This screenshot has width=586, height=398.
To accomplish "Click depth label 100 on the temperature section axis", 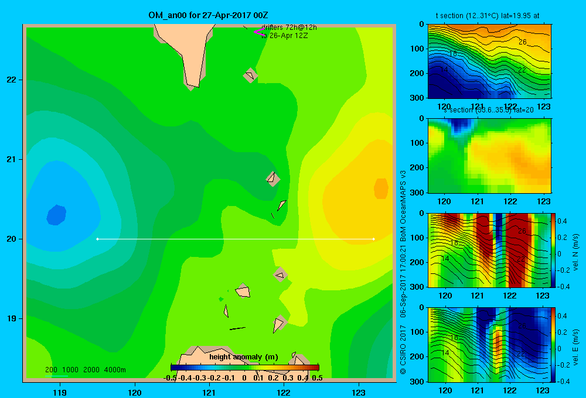I will [417, 49].
